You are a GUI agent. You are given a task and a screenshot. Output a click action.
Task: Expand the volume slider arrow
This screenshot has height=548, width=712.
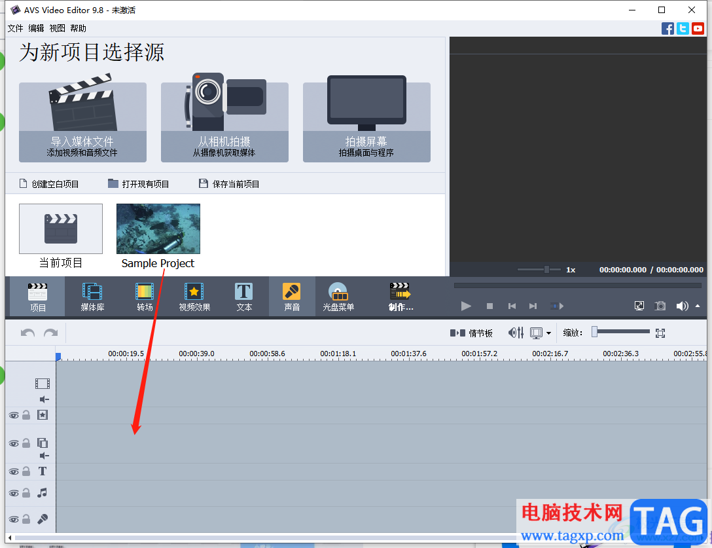tap(698, 306)
